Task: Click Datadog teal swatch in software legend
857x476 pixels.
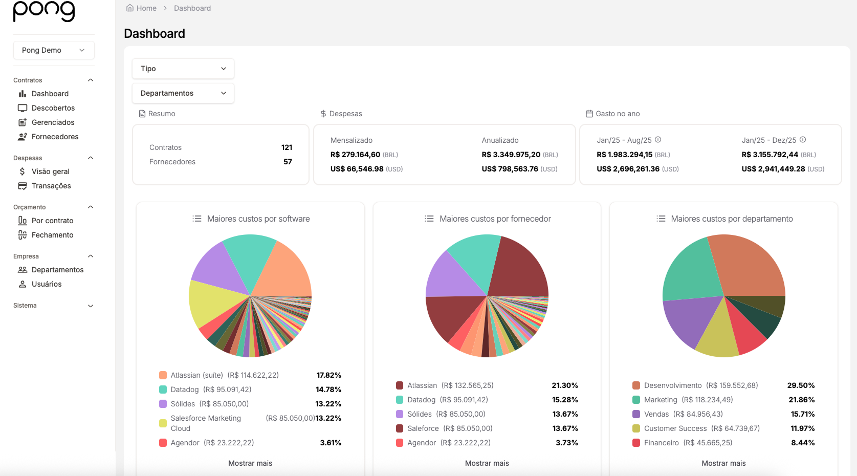Action: 163,390
